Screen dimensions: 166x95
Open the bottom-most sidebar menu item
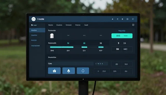[36, 46]
